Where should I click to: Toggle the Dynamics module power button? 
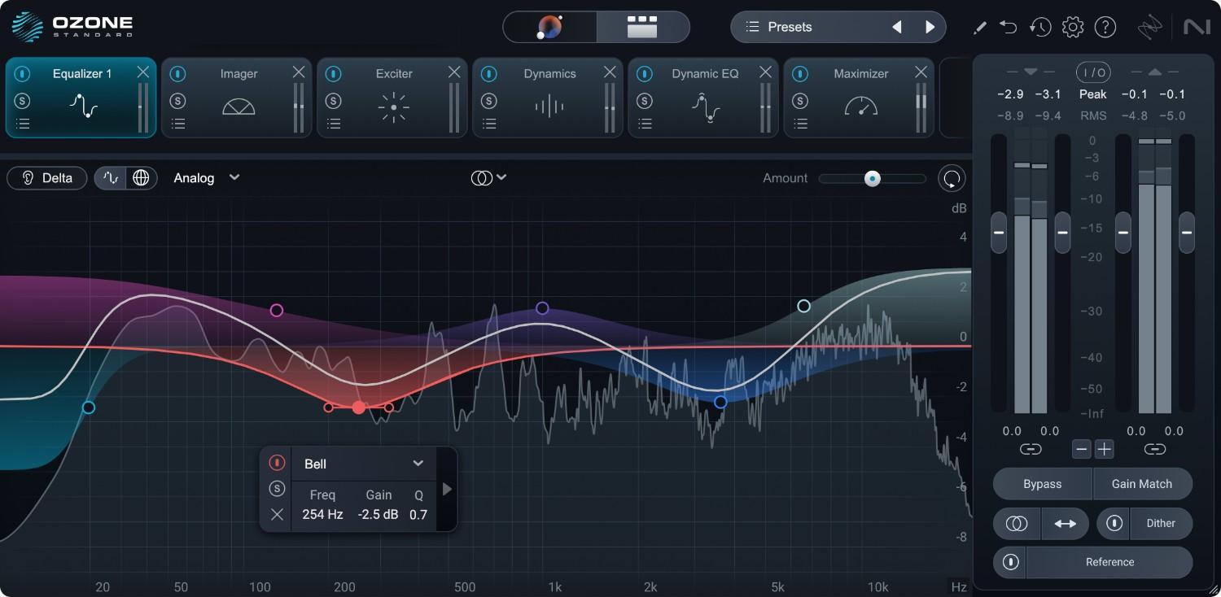click(488, 73)
